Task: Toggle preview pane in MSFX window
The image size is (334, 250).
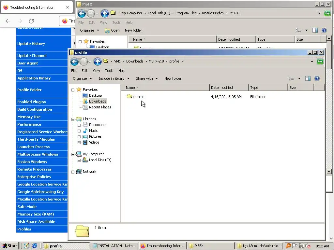Action: [315, 30]
